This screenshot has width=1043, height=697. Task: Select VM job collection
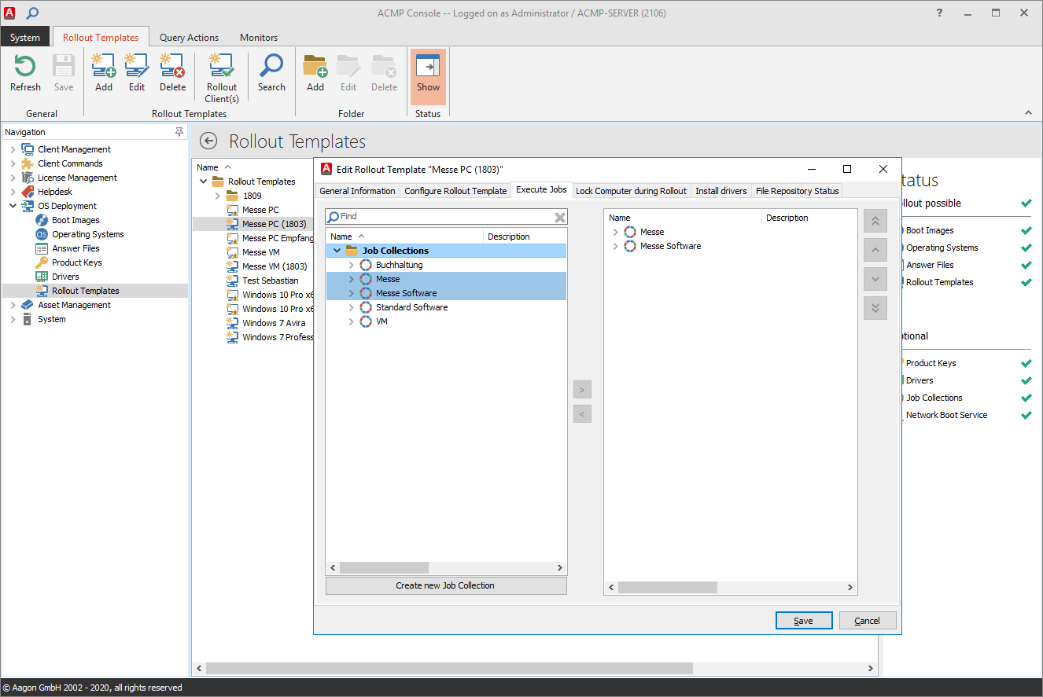(381, 321)
